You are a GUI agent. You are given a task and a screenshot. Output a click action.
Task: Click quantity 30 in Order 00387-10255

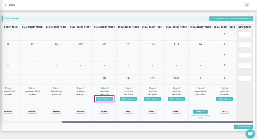pyautogui.click(x=32, y=45)
